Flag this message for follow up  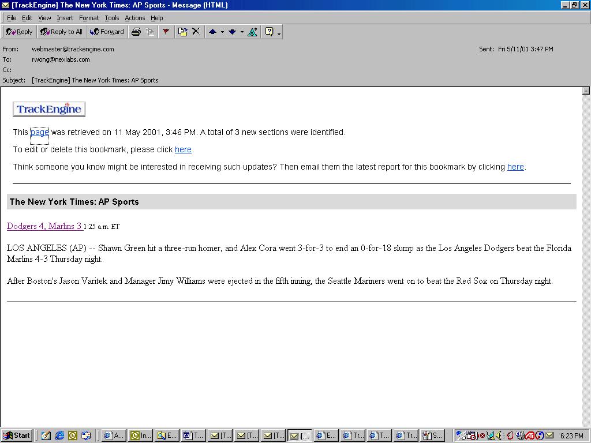[166, 32]
